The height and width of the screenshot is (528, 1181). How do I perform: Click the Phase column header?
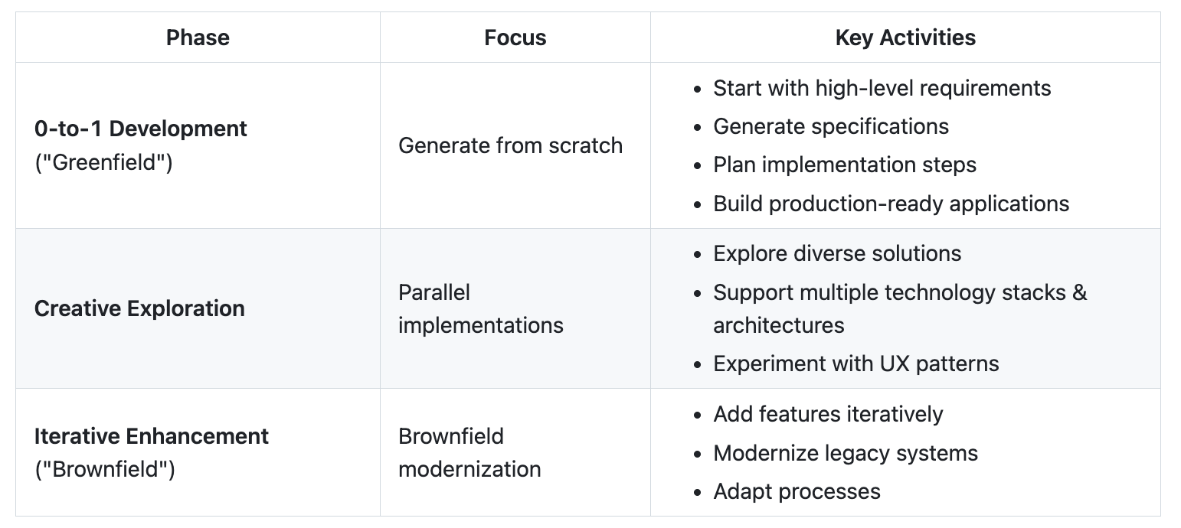coord(198,37)
